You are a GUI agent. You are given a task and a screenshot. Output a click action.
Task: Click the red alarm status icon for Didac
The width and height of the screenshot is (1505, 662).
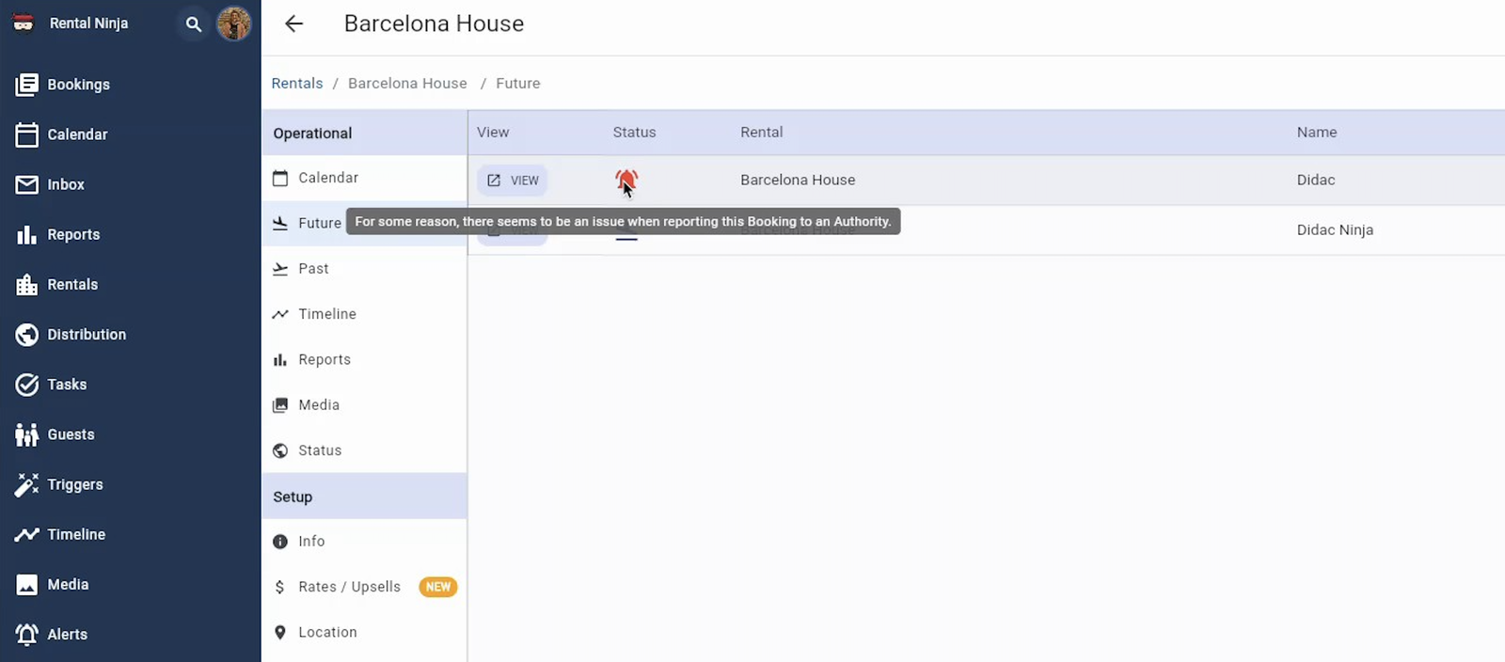(x=626, y=180)
